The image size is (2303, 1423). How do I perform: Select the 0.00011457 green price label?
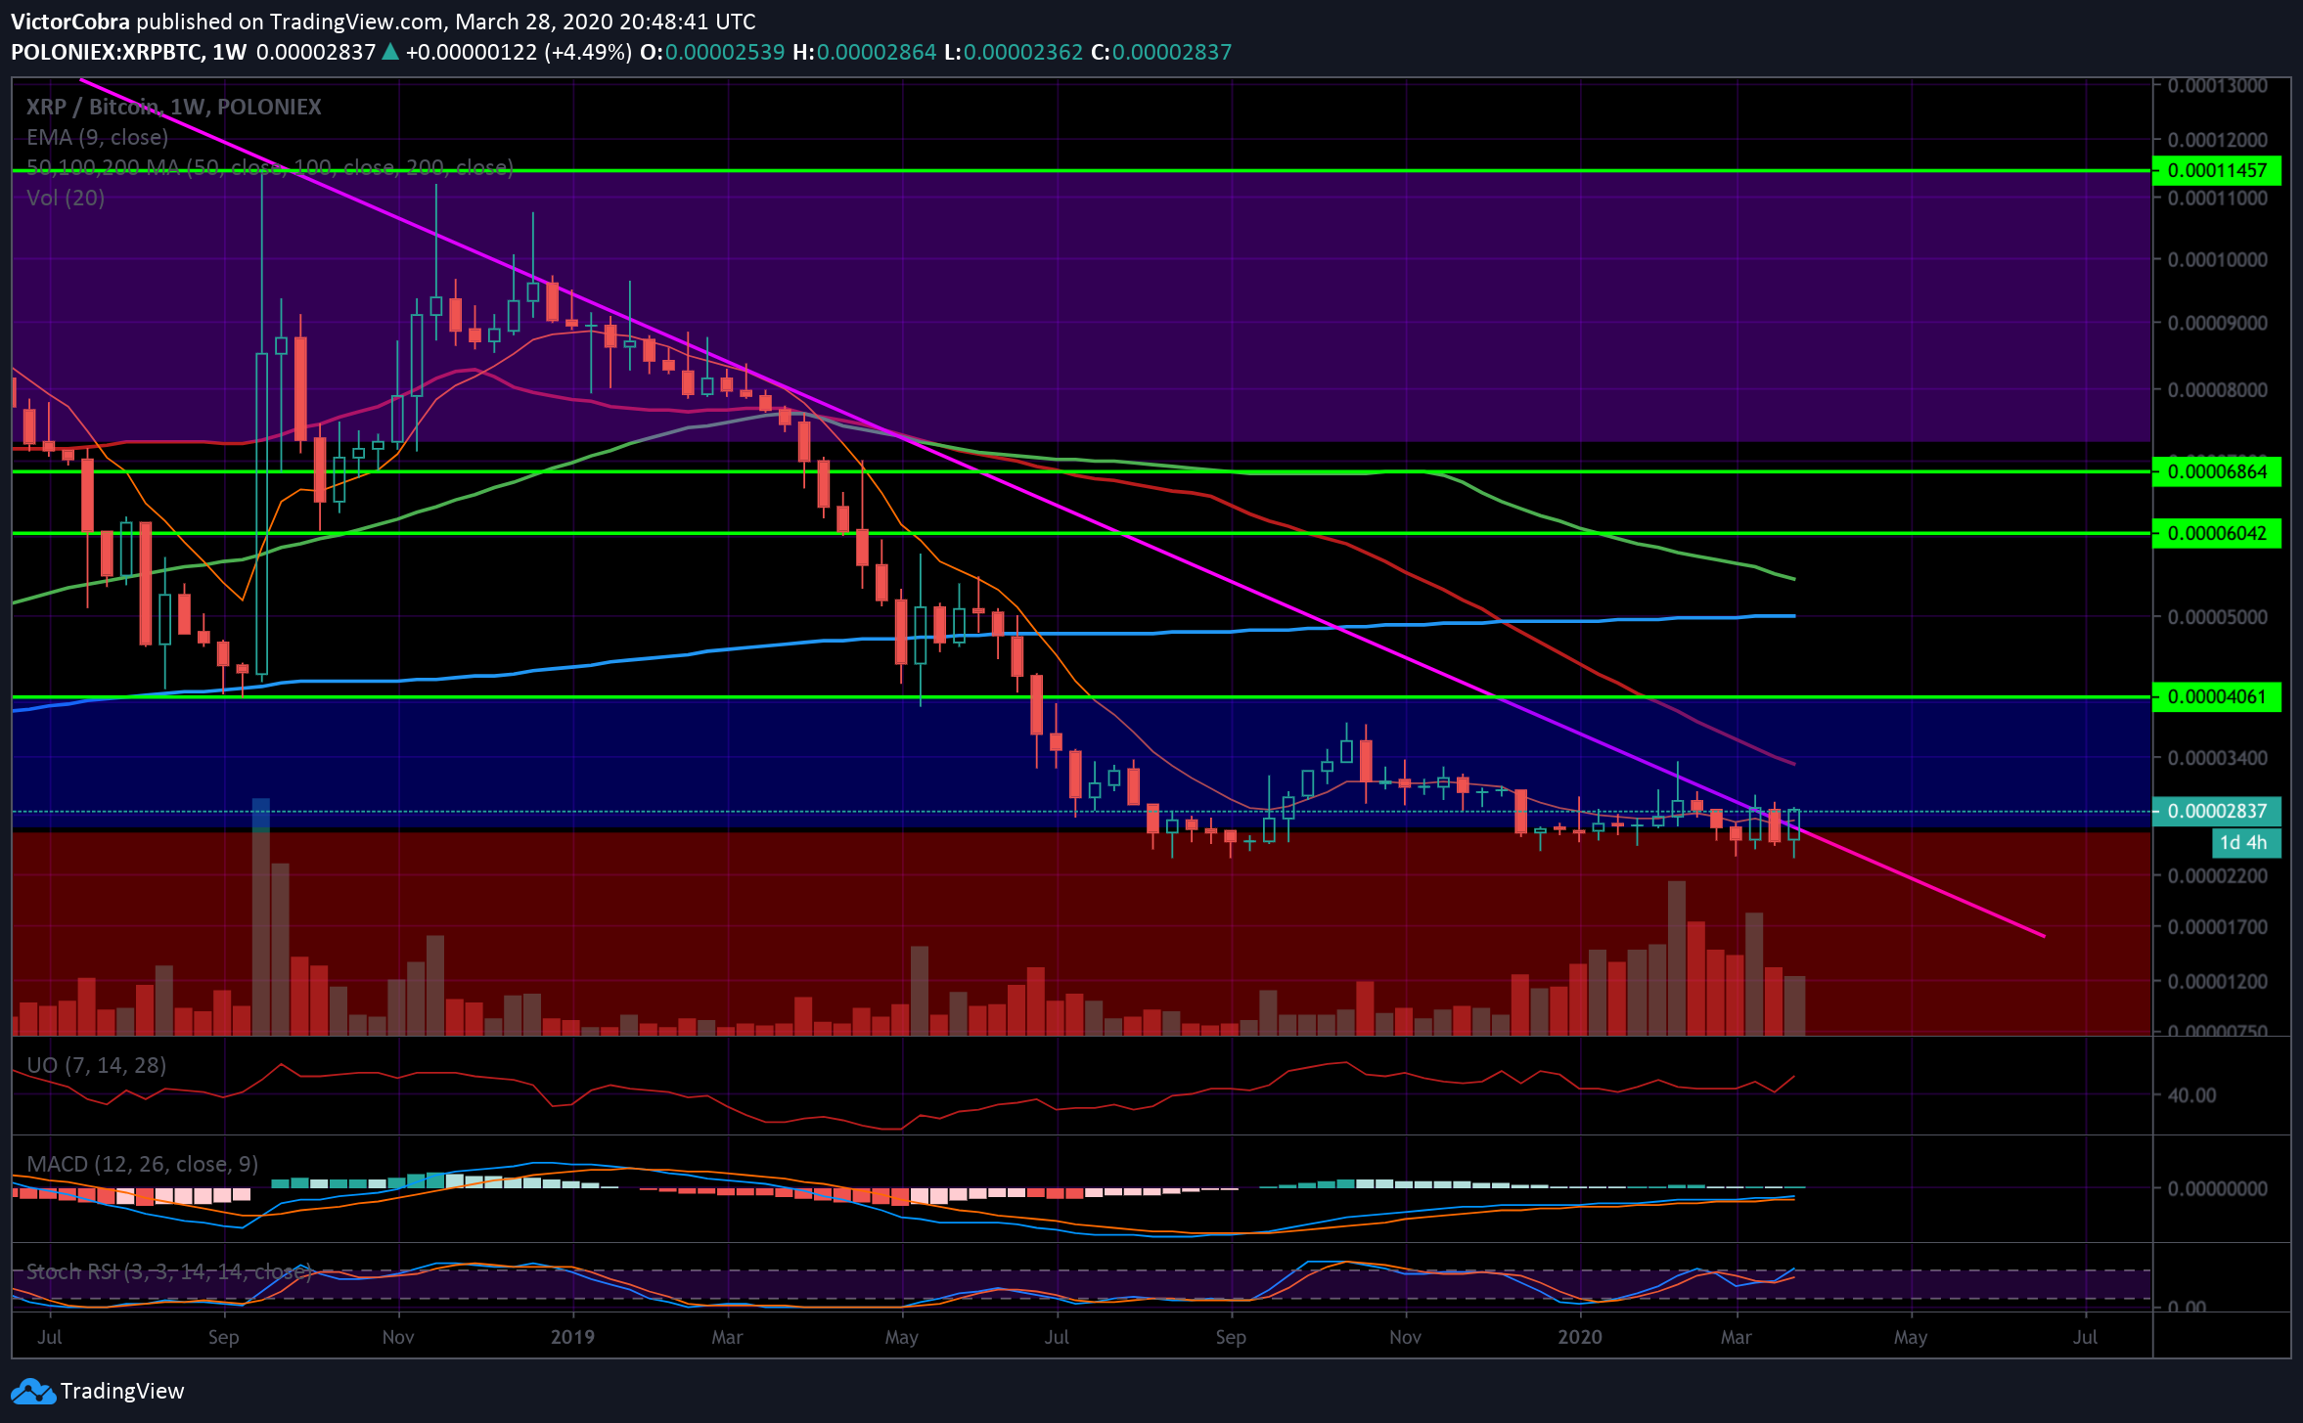2217,170
